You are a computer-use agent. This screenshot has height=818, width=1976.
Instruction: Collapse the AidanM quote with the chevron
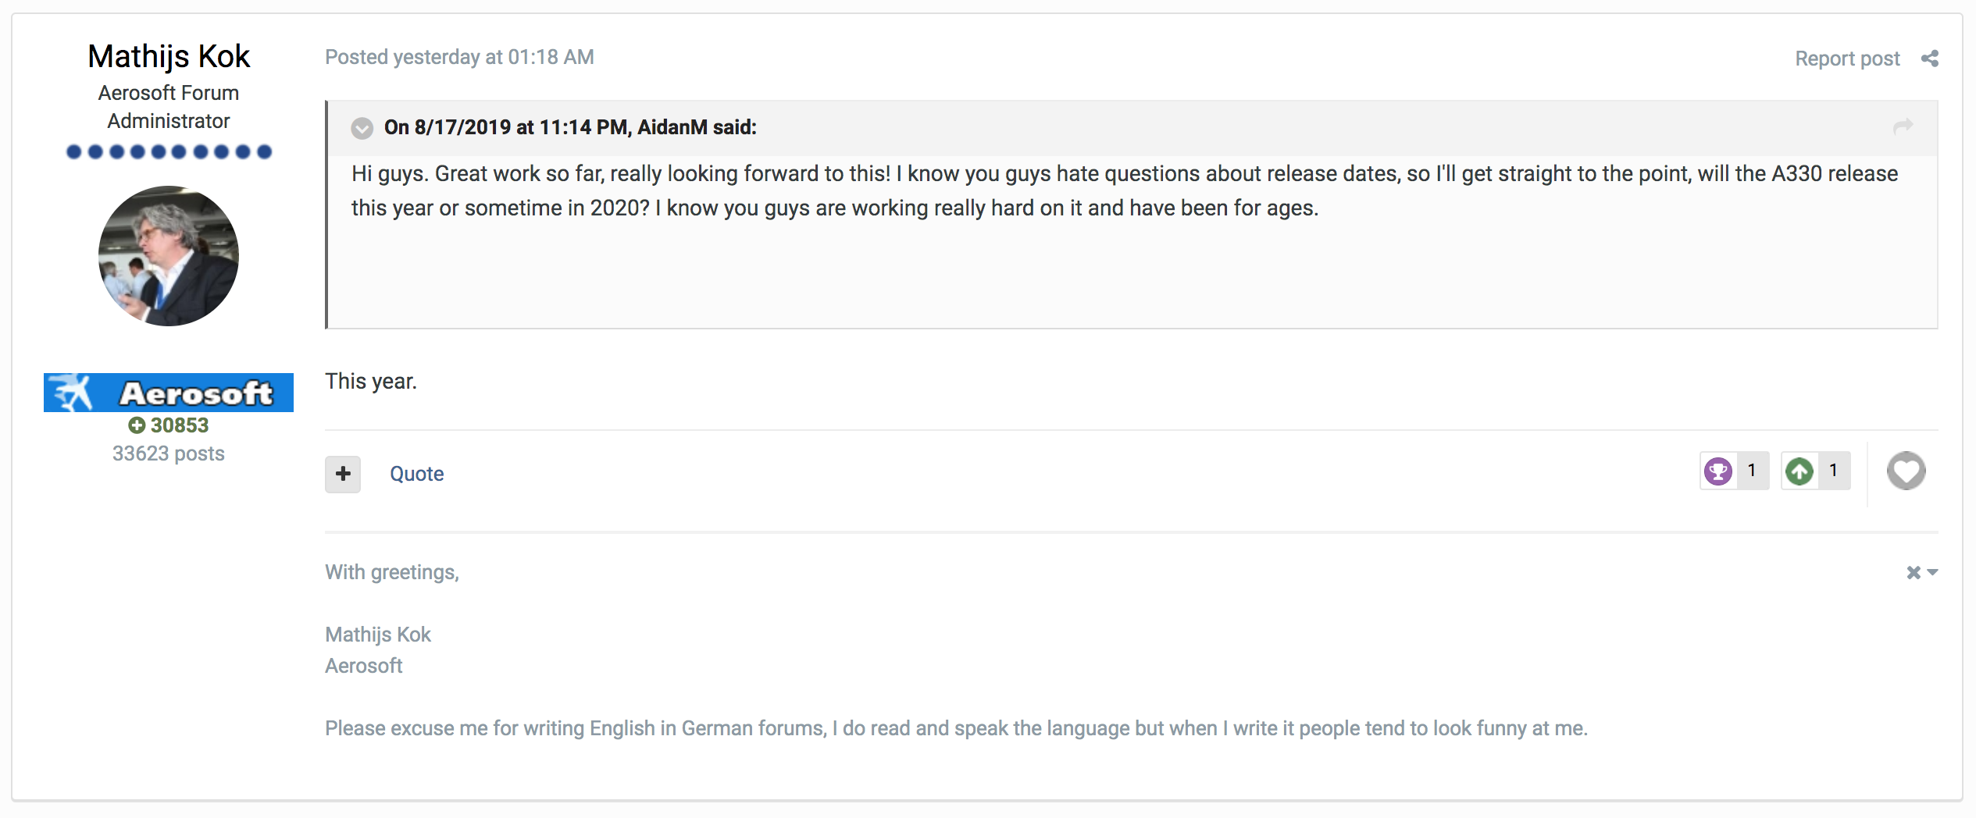coord(362,128)
